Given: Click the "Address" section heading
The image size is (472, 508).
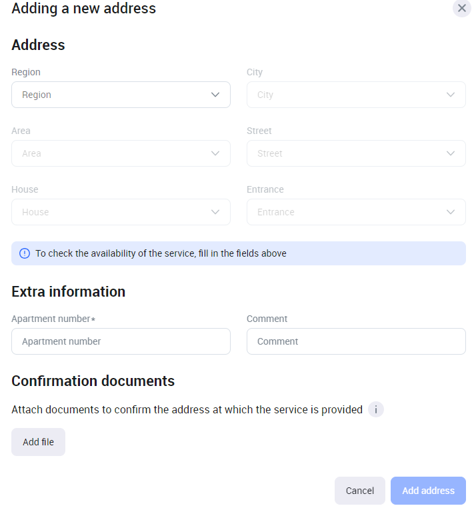Looking at the screenshot, I should [38, 45].
